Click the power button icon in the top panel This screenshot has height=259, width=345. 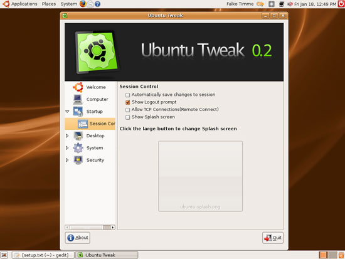pyautogui.click(x=341, y=4)
